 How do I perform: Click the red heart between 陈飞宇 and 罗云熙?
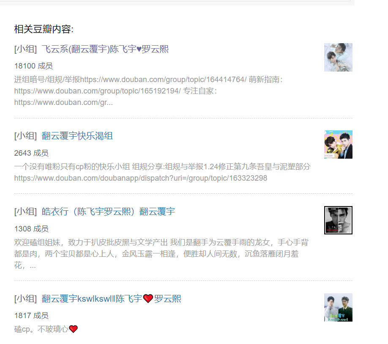pos(148,299)
